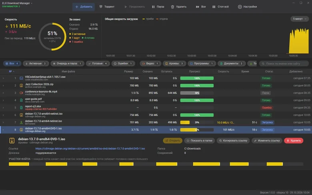Click the 1 ошибка legend entry
The image size is (312, 195).
(76, 42)
